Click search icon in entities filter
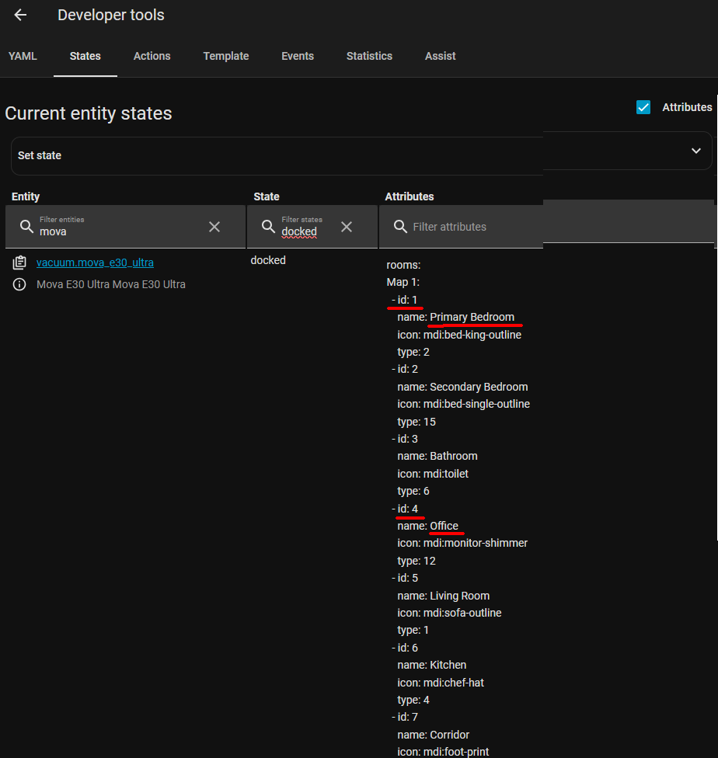The width and height of the screenshot is (718, 758). (26, 227)
